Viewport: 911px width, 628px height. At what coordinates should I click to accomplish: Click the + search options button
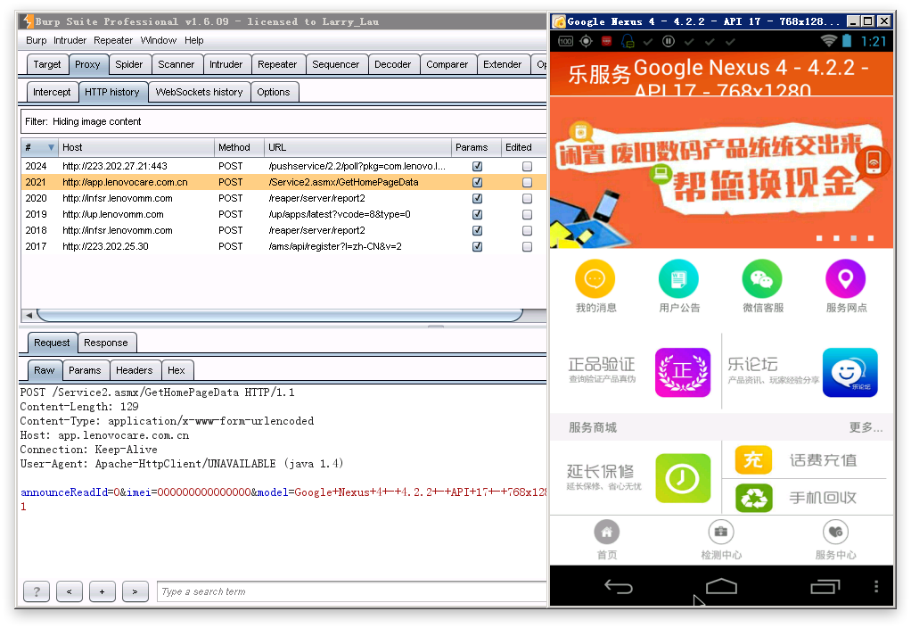pos(103,591)
